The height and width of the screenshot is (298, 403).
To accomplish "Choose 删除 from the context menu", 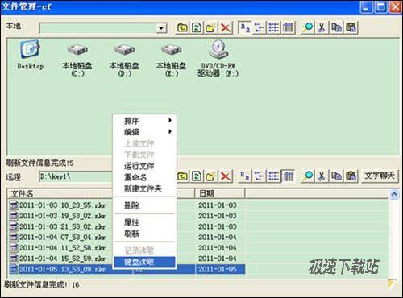I will click(144, 205).
